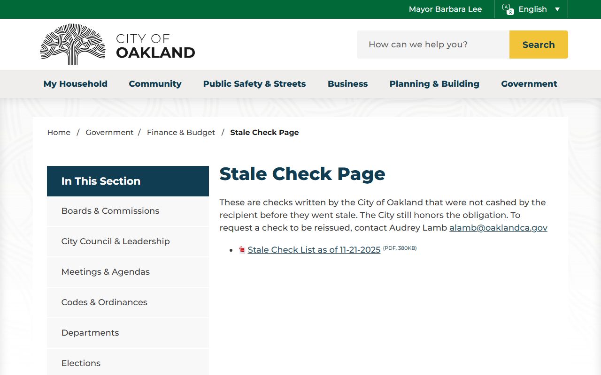Click the PDF file icon beside Stale Check List
The height and width of the screenshot is (375, 601).
pos(242,250)
